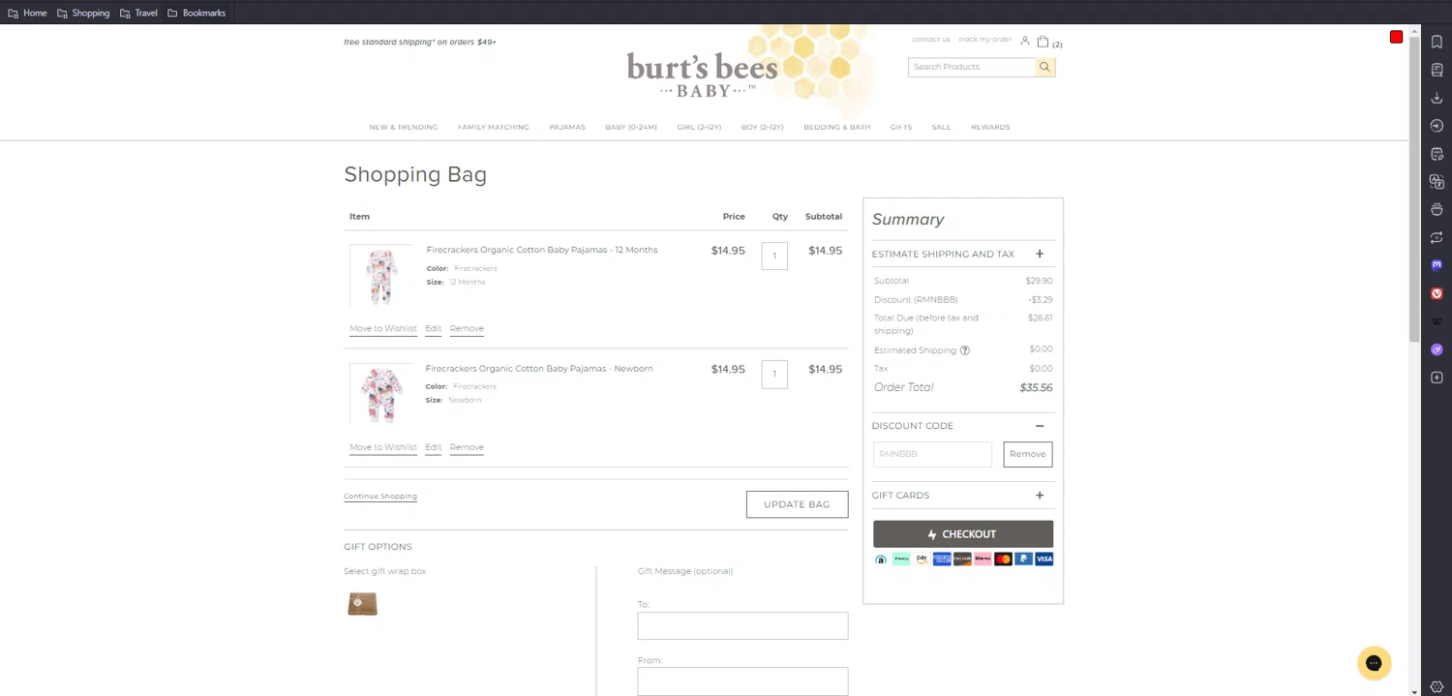Open the account user icon
Viewport: 1452px width, 696px height.
(1025, 42)
